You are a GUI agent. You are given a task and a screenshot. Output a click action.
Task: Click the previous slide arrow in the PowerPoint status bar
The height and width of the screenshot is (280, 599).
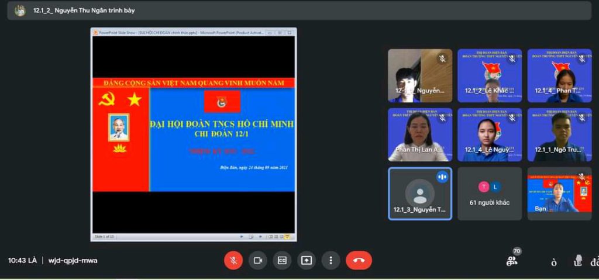pos(242,237)
